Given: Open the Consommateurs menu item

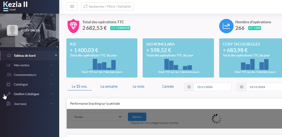Looking at the screenshot, I should point(30,75).
